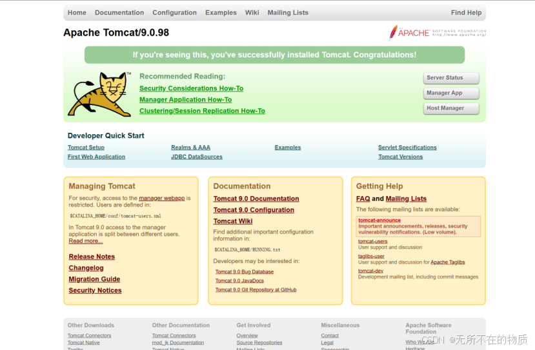Click the Server Status button

click(451, 78)
